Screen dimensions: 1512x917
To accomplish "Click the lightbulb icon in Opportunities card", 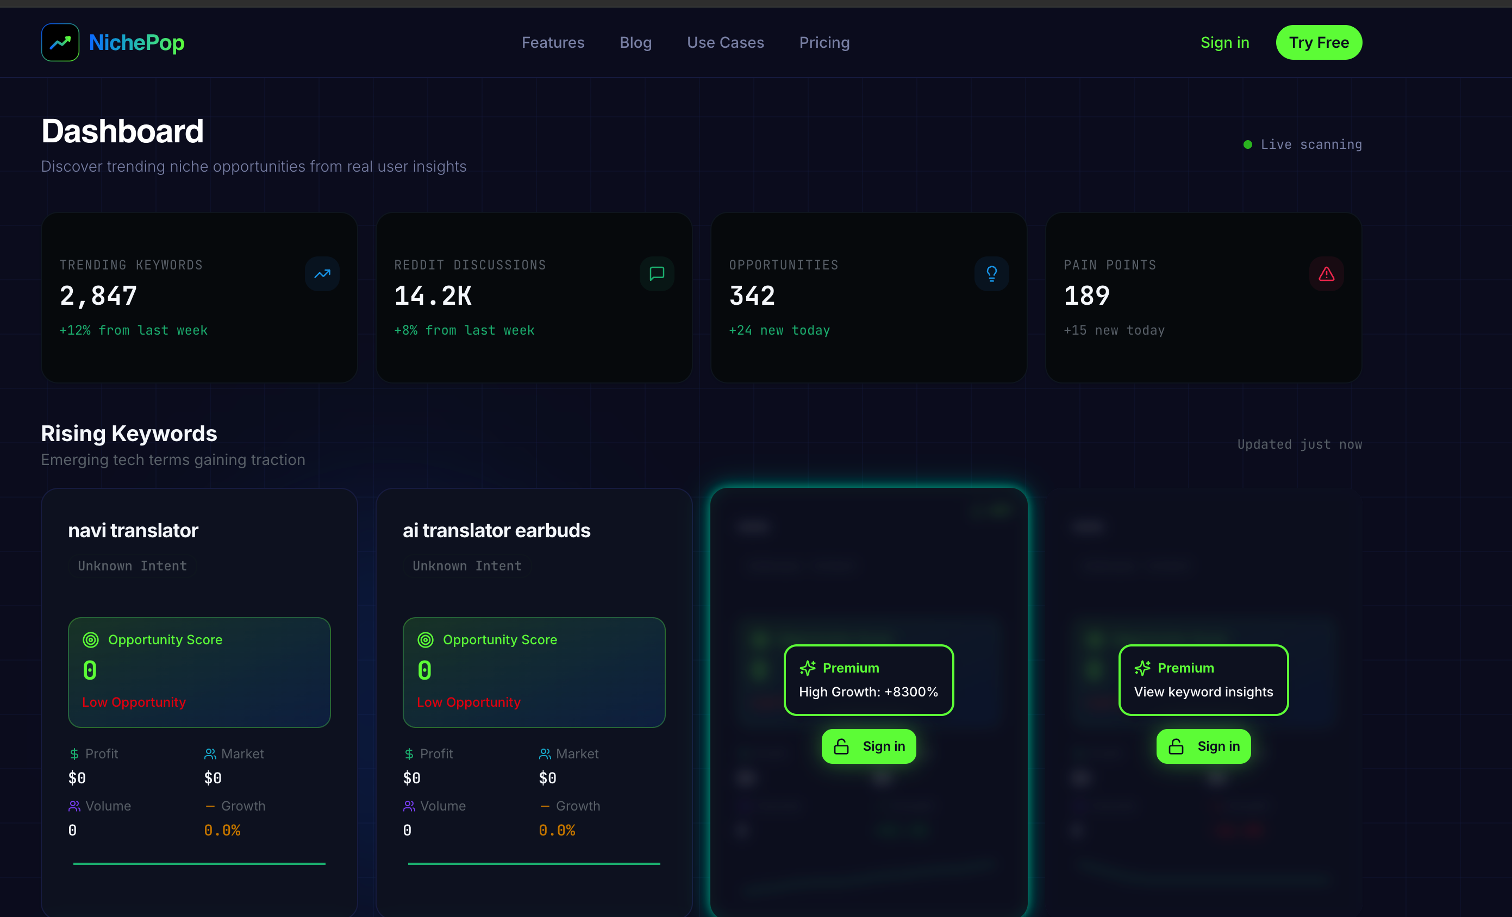I will tap(992, 274).
